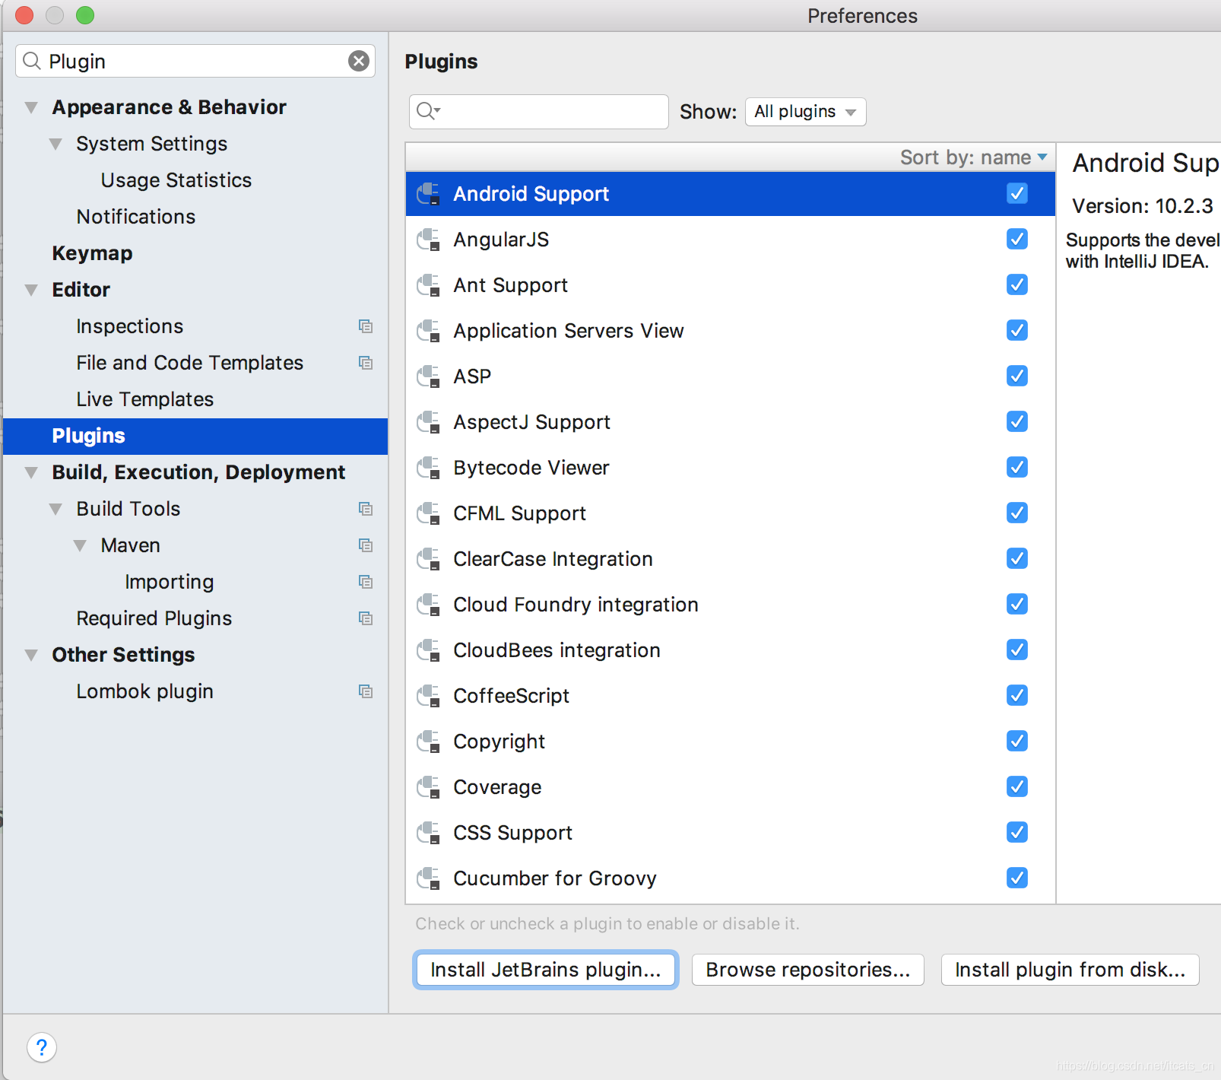Focus the plugins list search field

(539, 112)
